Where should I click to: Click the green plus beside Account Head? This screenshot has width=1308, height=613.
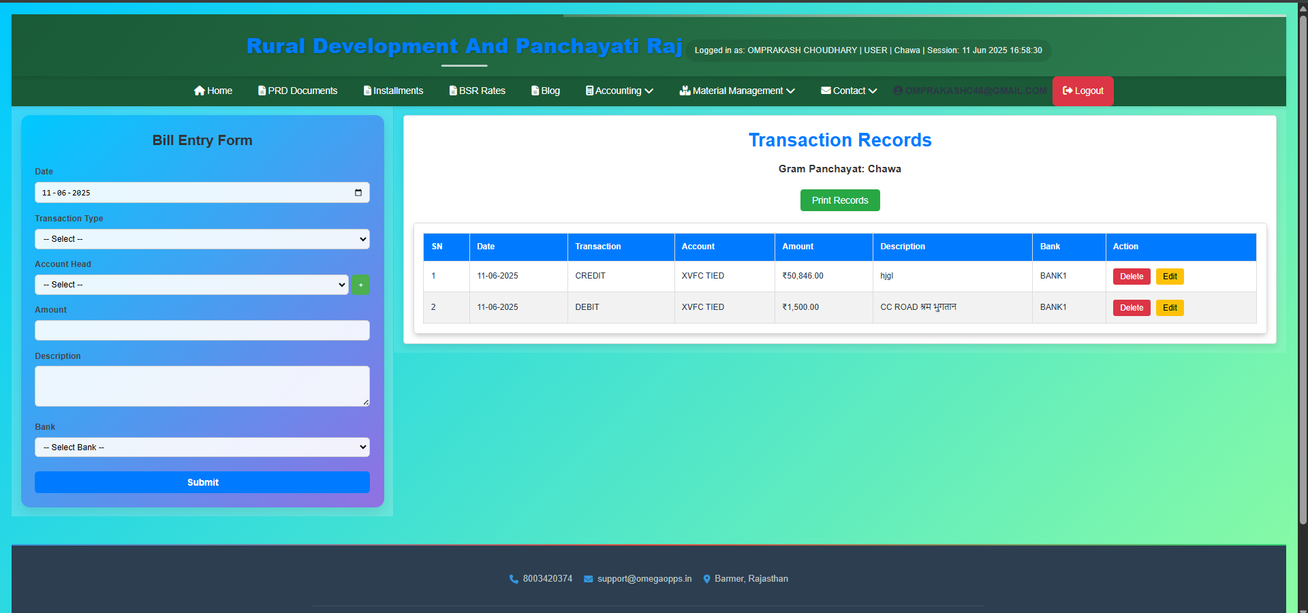tap(360, 285)
